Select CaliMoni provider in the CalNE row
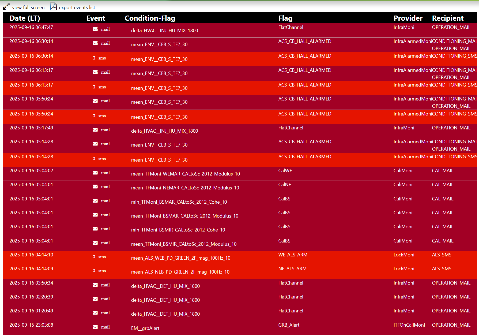 click(x=403, y=185)
